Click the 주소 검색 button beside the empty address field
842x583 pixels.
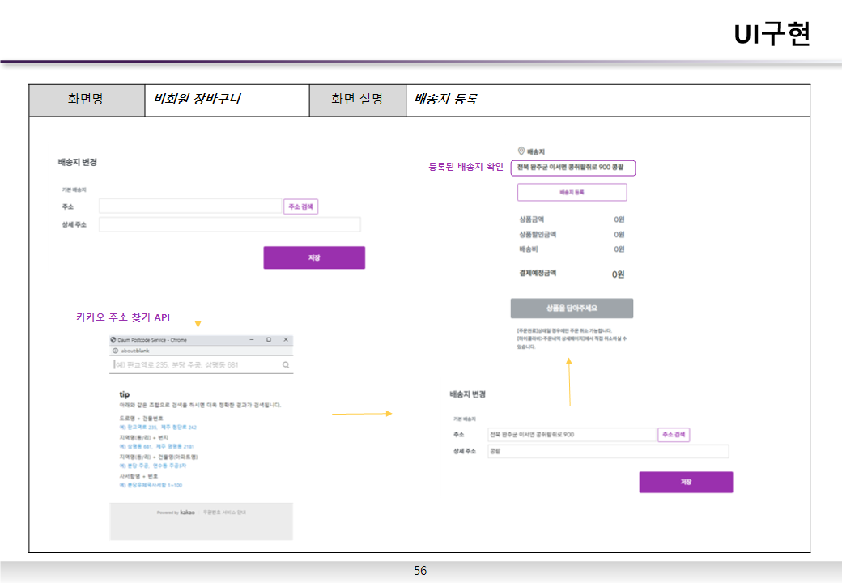pos(300,206)
